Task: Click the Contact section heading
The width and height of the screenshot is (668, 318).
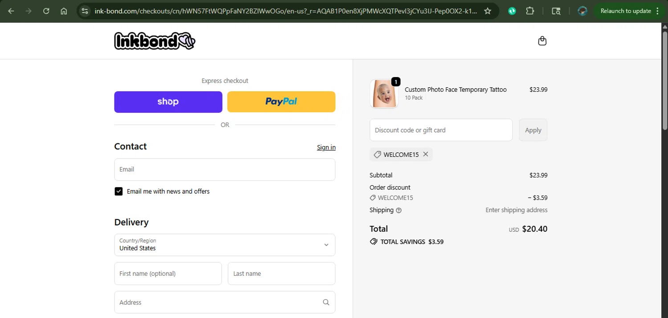Action: 130,147
